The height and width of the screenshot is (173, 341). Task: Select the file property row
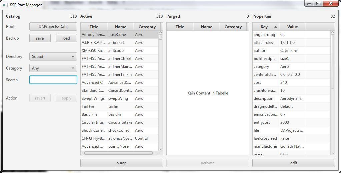(292, 130)
